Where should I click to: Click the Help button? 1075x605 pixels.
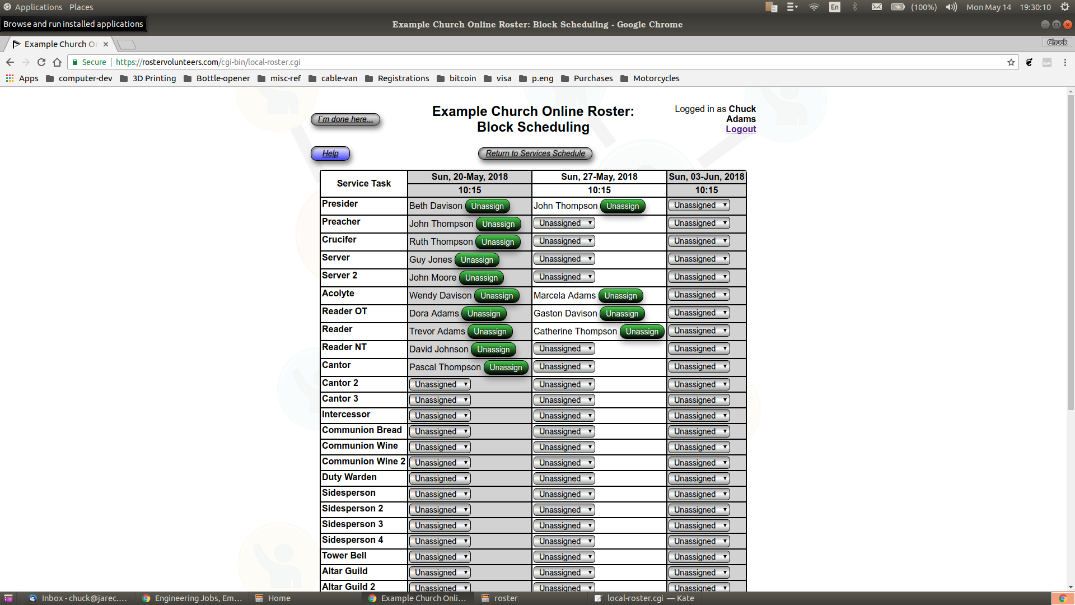tap(330, 153)
